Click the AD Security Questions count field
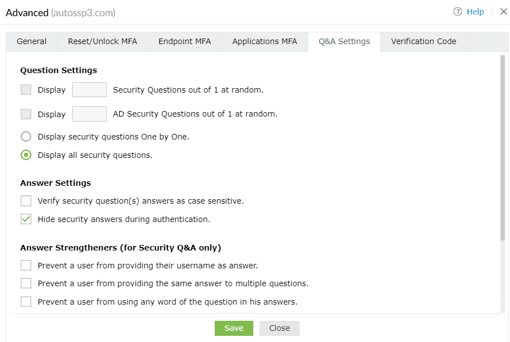This screenshot has height=342, width=510. tap(89, 114)
